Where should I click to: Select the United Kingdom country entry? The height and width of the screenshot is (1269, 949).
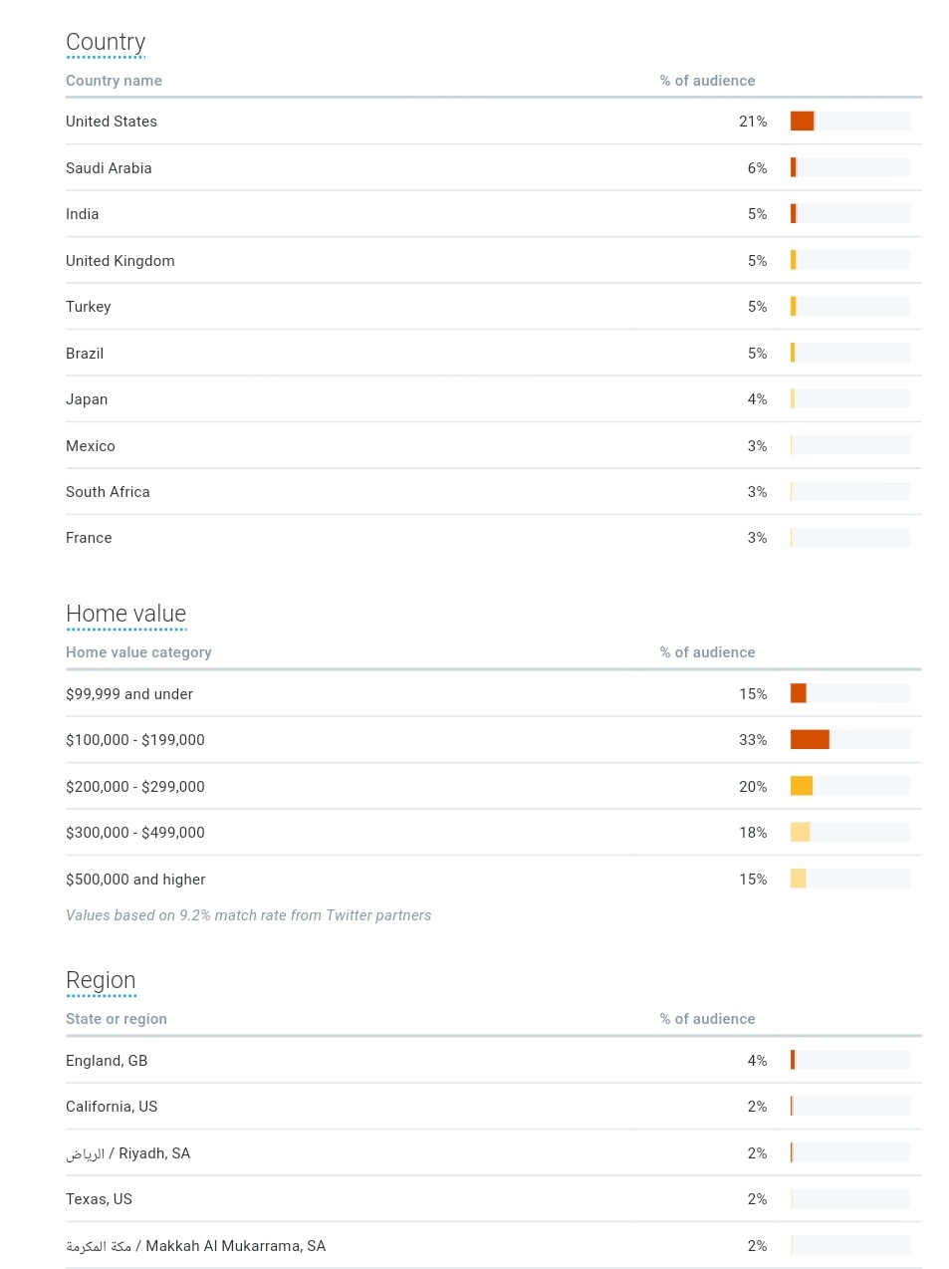pos(120,261)
